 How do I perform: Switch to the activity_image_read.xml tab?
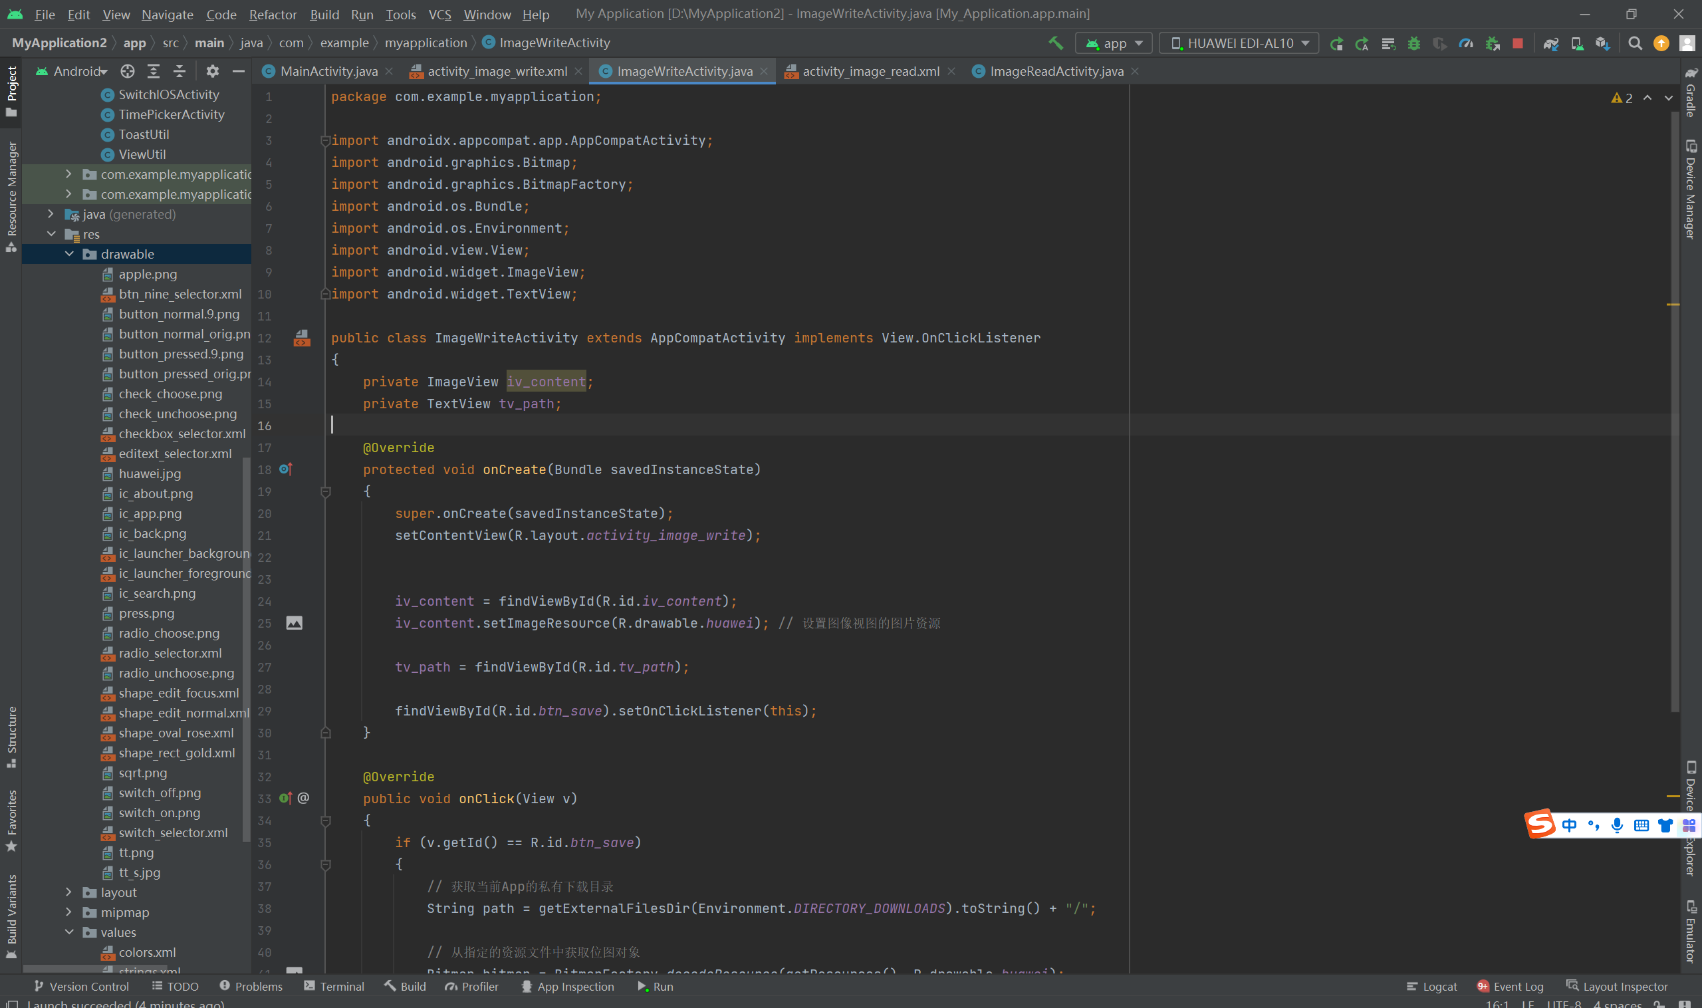click(870, 71)
